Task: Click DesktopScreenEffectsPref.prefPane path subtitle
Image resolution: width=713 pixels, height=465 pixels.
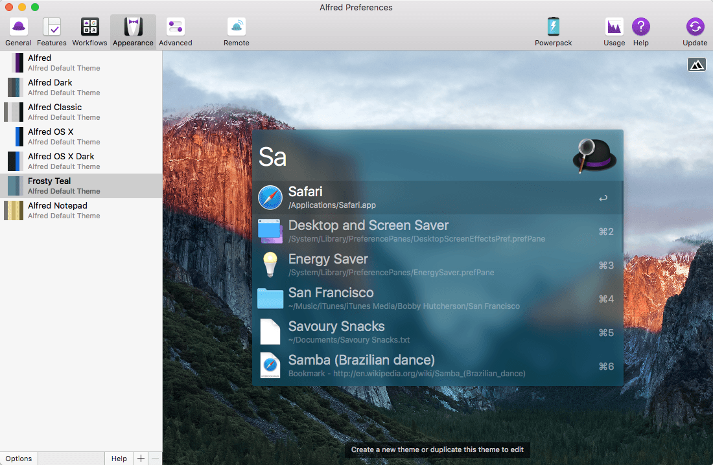Action: 417,238
